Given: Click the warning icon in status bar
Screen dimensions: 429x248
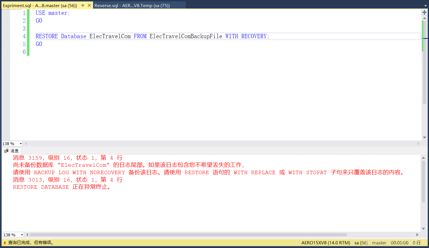Looking at the screenshot, I should click(x=5, y=243).
